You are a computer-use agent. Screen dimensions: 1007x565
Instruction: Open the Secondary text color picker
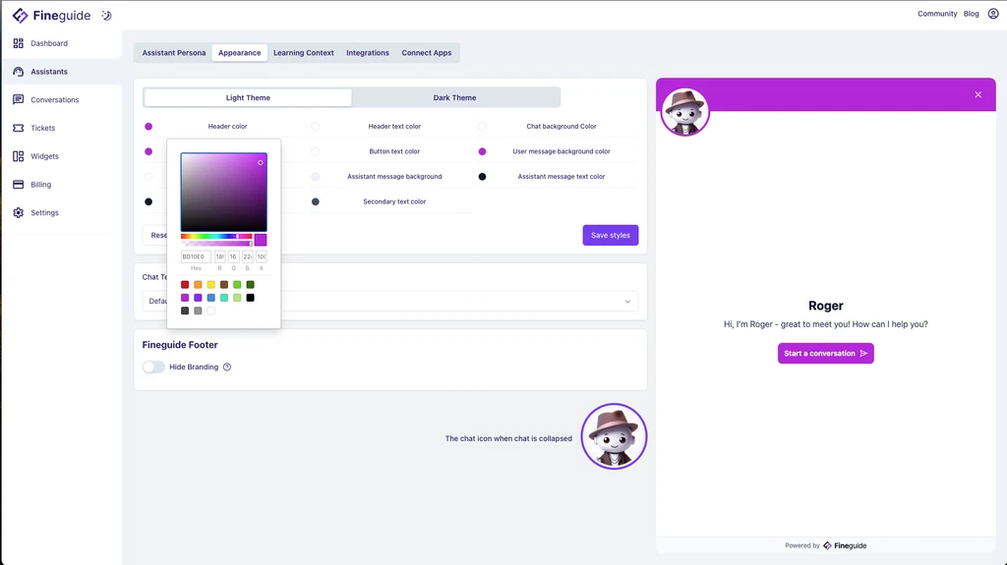(316, 201)
